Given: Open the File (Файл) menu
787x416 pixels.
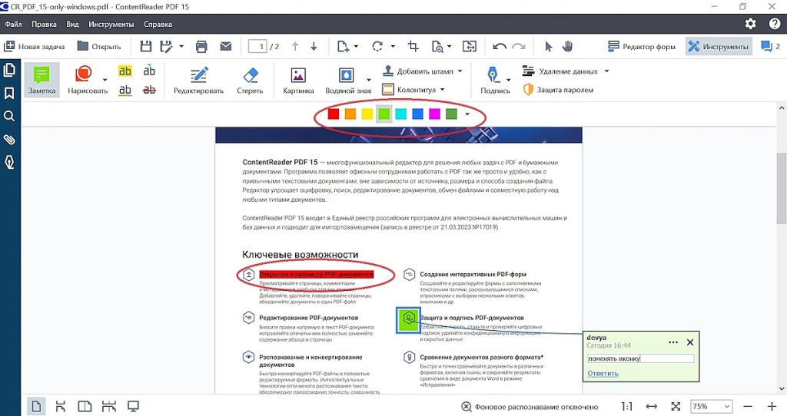Looking at the screenshot, I should click(x=14, y=24).
